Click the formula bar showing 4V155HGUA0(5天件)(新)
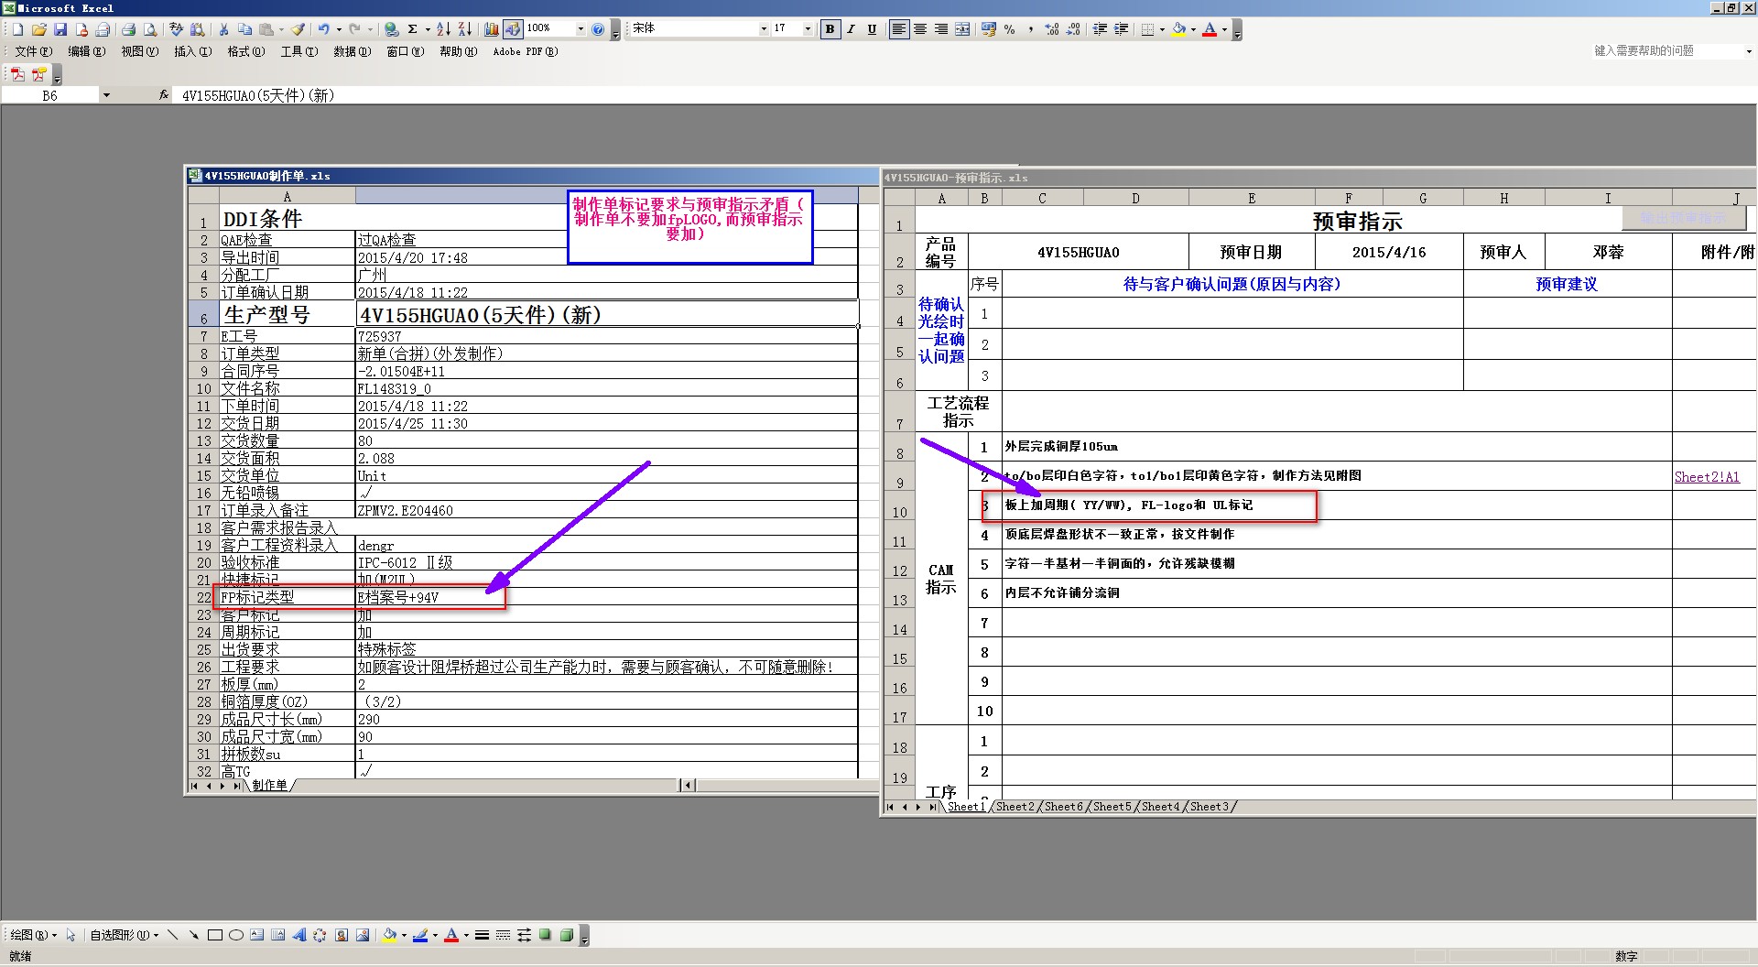The width and height of the screenshot is (1758, 967). click(966, 95)
